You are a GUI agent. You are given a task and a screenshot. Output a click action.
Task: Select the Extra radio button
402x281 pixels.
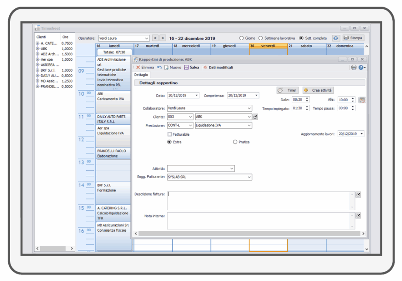pyautogui.click(x=169, y=142)
